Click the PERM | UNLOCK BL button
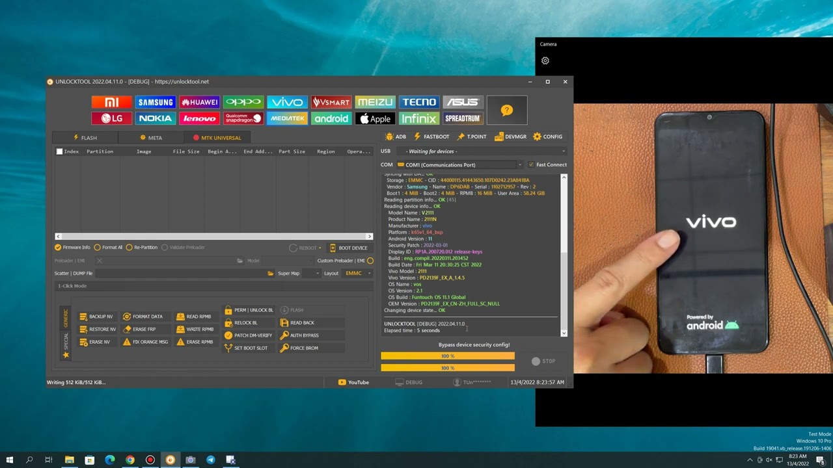 [x=249, y=310]
